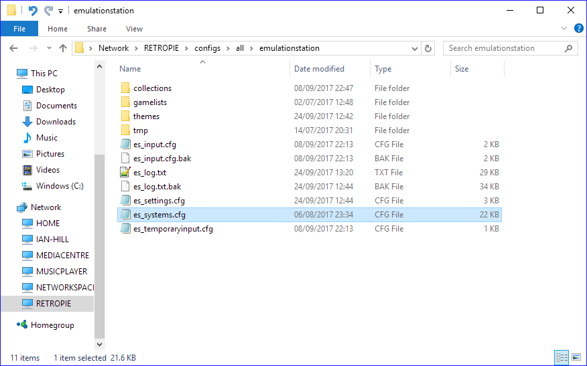This screenshot has width=587, height=366.
Task: Open the View ribbon tab
Action: point(134,29)
